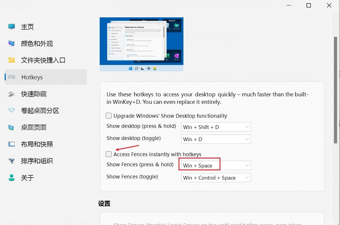Click the 桌面页面 icon in sidebar

tap(12, 127)
